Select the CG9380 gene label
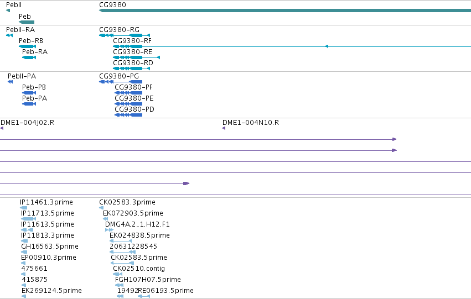 (113, 5)
